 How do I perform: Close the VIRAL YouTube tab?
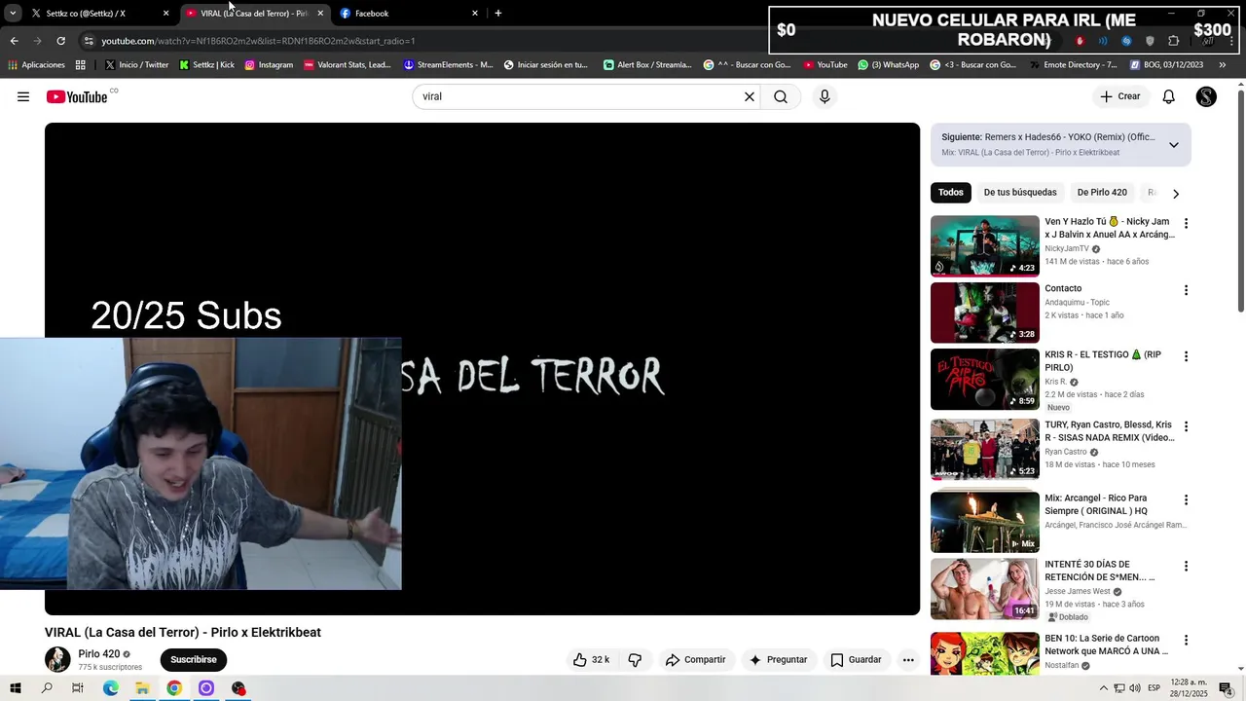coord(320,14)
